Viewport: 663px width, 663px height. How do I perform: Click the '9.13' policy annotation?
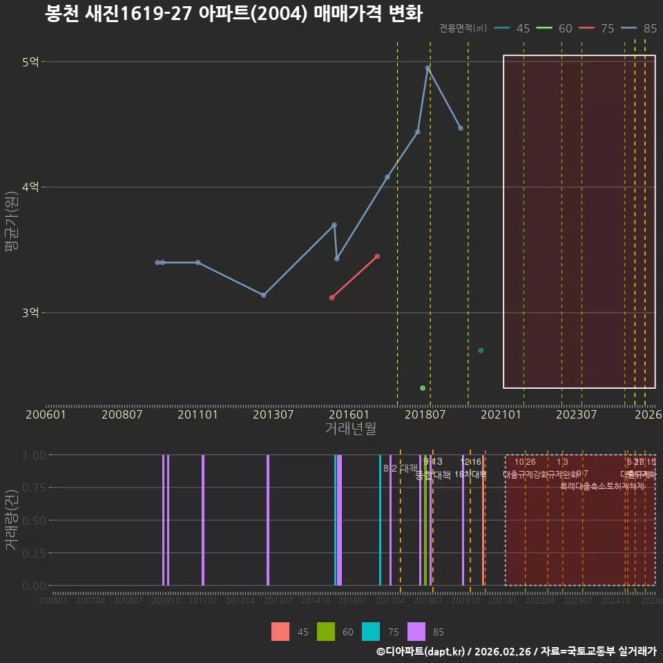coord(433,461)
